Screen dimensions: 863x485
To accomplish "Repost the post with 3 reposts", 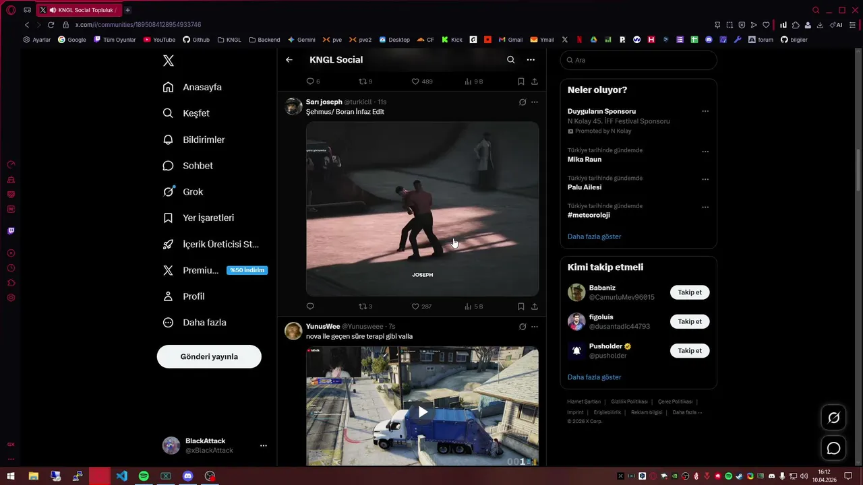I will (x=365, y=306).
